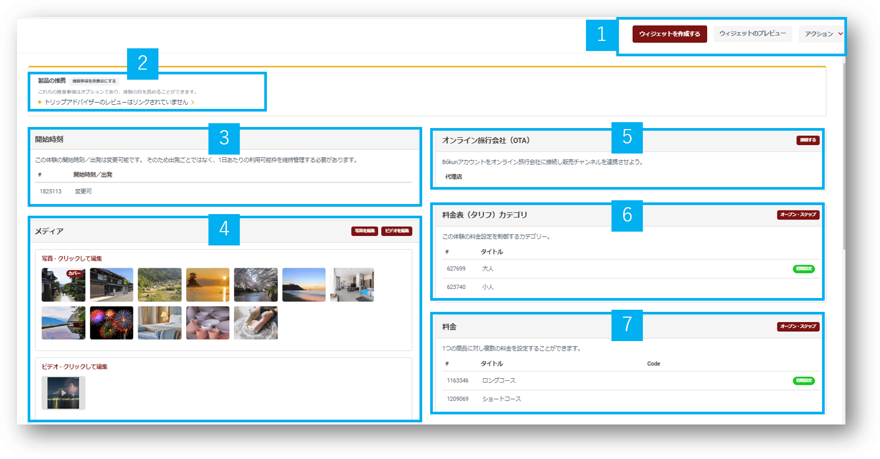880x459 pixels.
Task: Select the cover photo thumbnail of the street
Action: click(x=63, y=285)
